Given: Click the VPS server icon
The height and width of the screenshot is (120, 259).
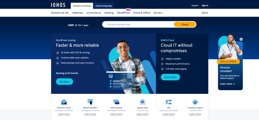Looking at the screenshot, I should [x=169, y=102].
